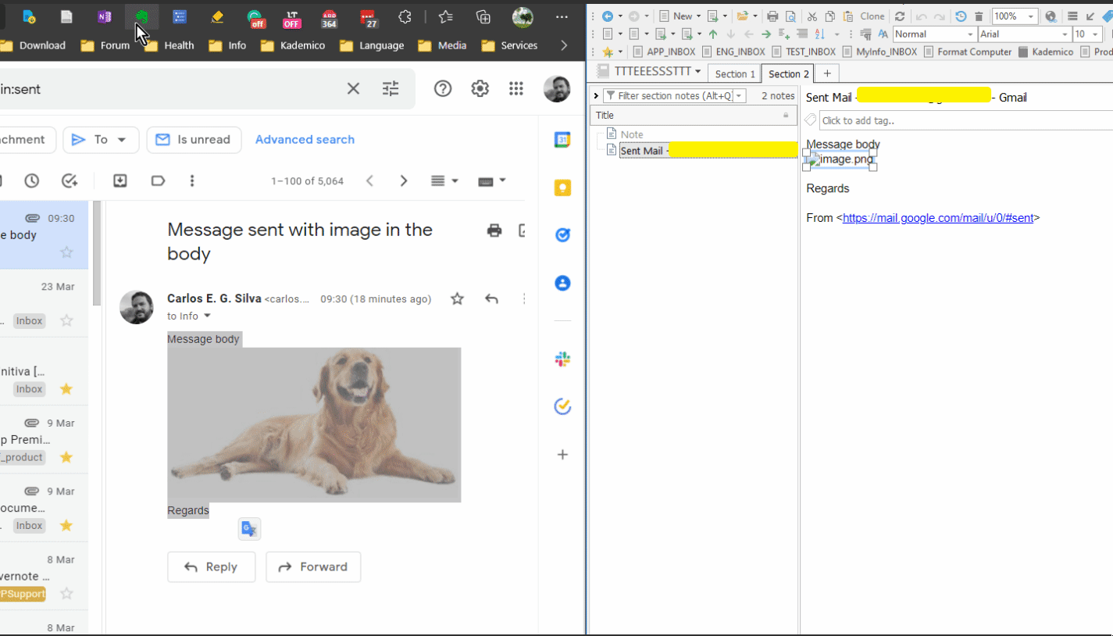Open the Gmail sent mail hyperlink
This screenshot has width=1113, height=636.
[x=938, y=217]
